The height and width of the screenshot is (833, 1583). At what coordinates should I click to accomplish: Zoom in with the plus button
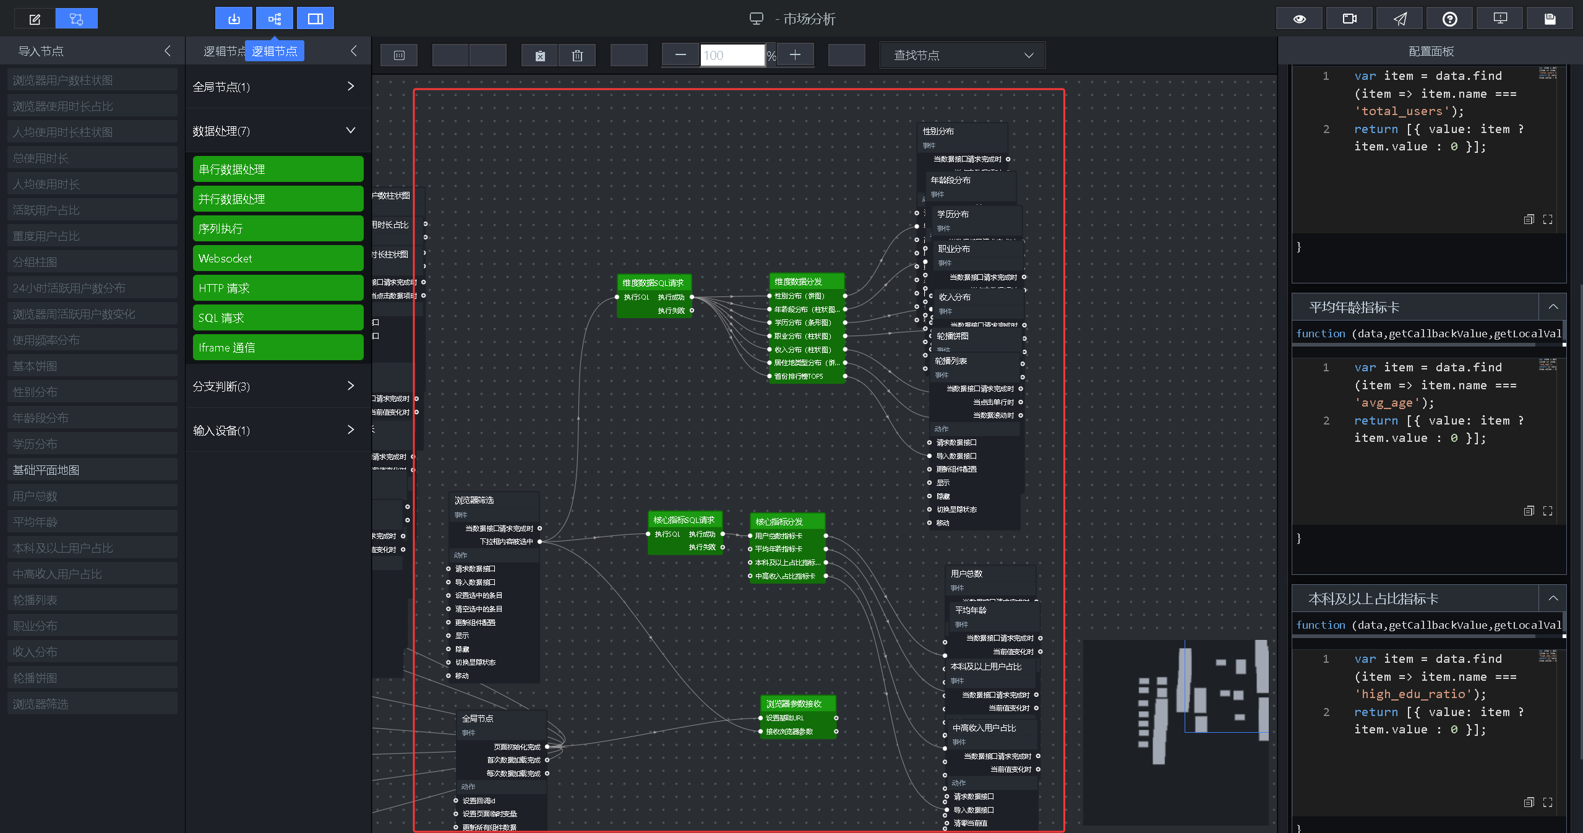coord(795,55)
